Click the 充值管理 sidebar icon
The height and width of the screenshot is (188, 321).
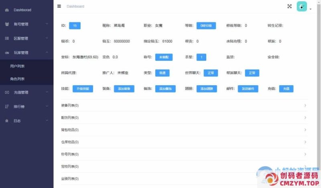click(7, 92)
